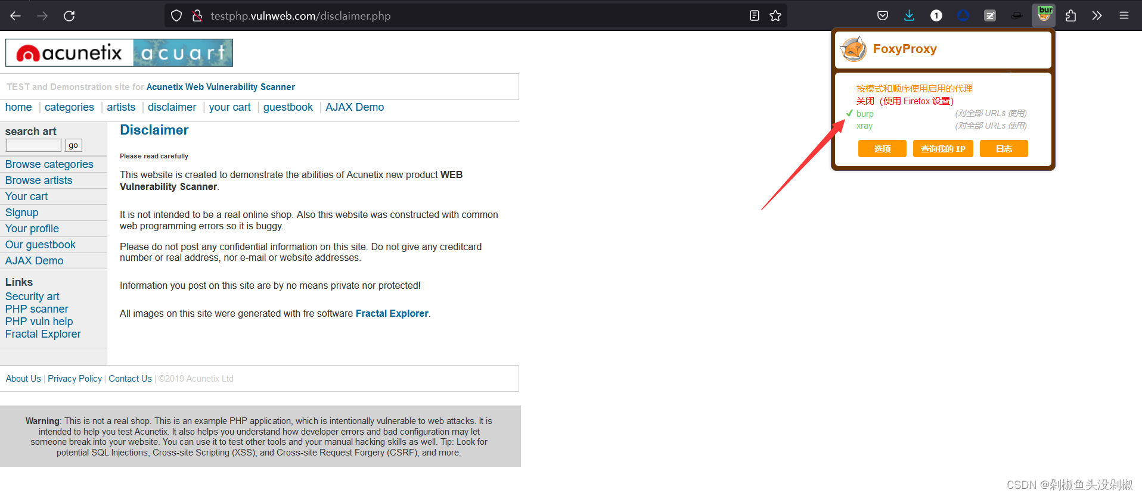
Task: Submit search with the go button
Action: tap(73, 145)
